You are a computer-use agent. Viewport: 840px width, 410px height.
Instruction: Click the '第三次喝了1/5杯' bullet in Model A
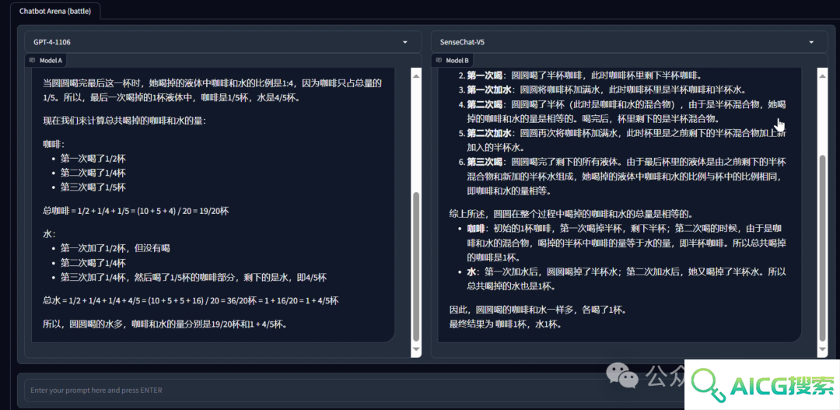click(93, 187)
